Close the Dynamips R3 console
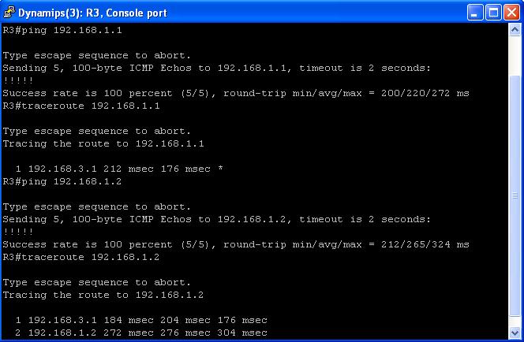This screenshot has height=342, width=524. point(511,13)
